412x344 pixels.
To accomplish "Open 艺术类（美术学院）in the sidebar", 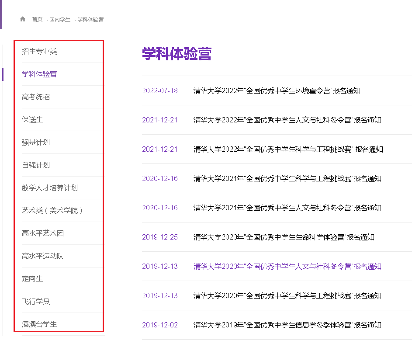I will [52, 211].
